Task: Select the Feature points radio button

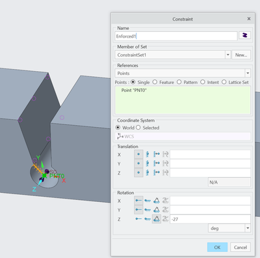Action: [x=155, y=82]
